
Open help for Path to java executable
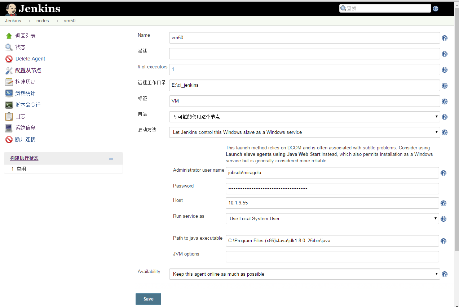443,241
